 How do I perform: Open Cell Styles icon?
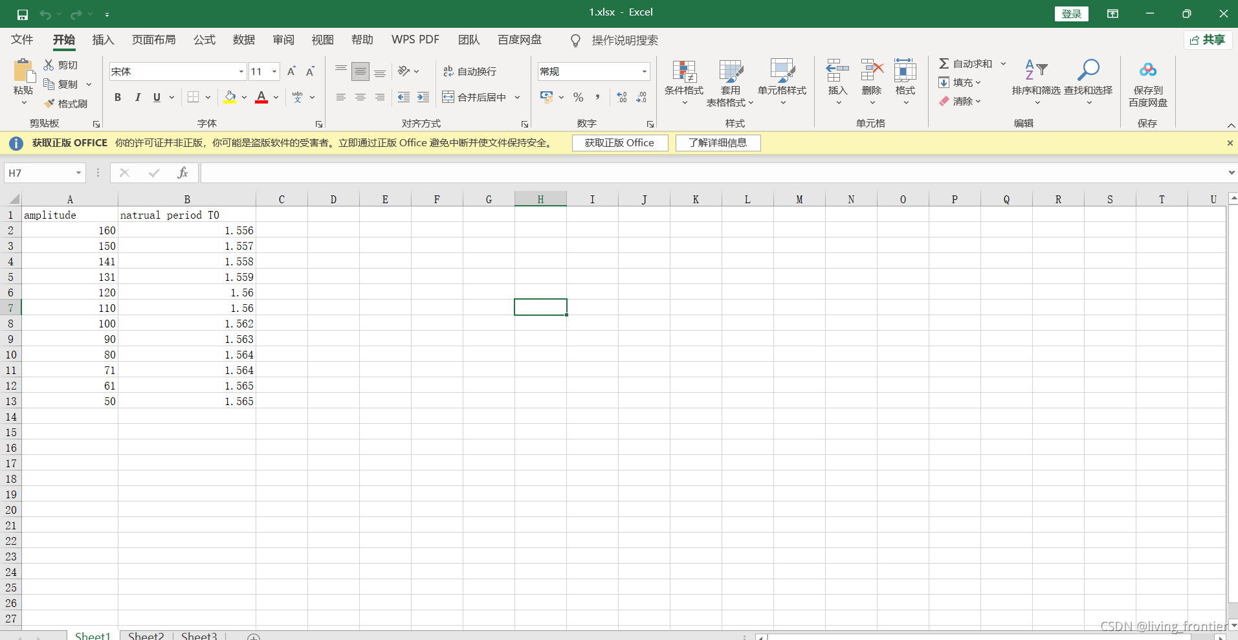tap(782, 71)
